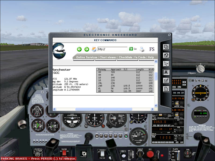The image size is (215, 161).
Task: Click the navigation log route sidebar icon
Action: [166, 64]
